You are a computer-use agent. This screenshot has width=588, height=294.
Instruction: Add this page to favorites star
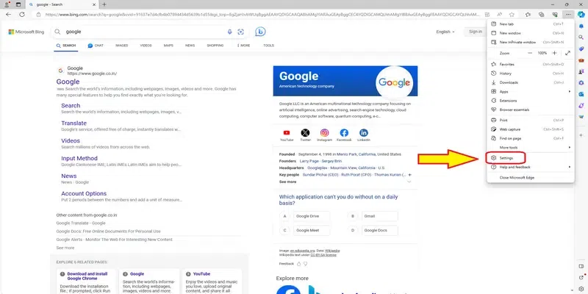(x=512, y=15)
